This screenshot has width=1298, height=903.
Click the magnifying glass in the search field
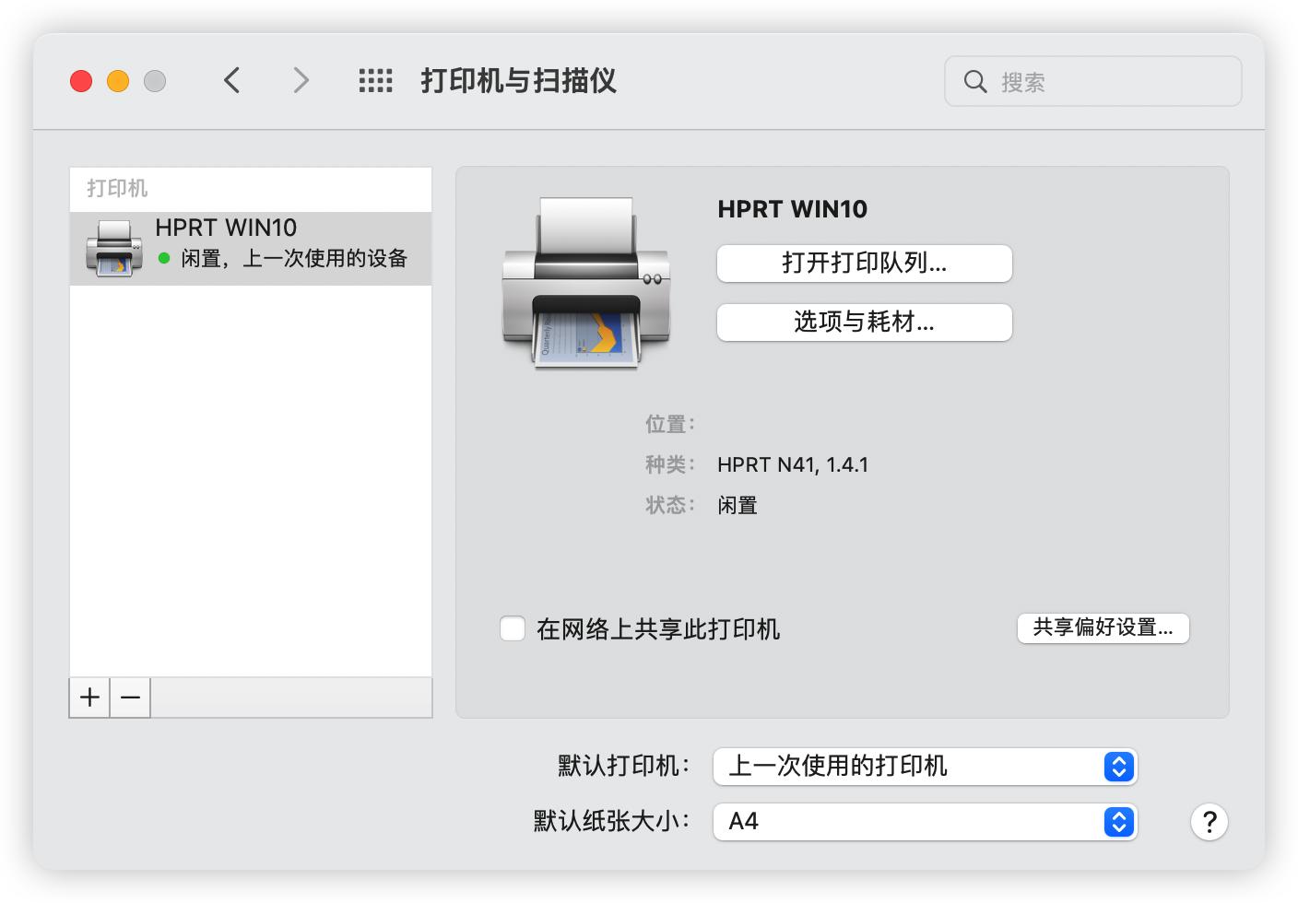(x=976, y=82)
